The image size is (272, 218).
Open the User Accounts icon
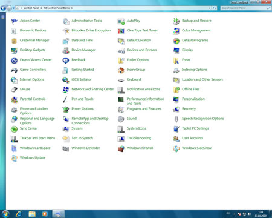tap(176, 139)
